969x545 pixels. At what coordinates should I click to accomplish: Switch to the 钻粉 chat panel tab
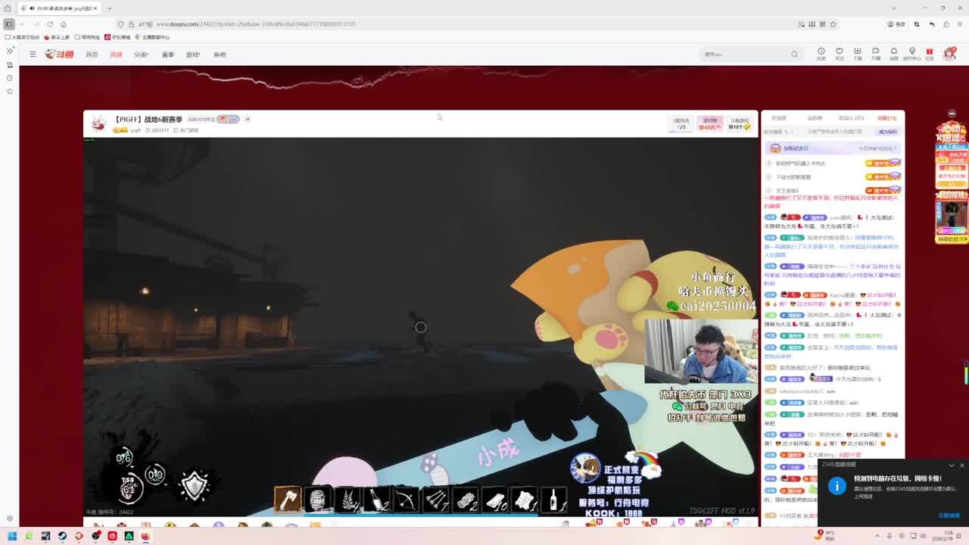pos(886,118)
